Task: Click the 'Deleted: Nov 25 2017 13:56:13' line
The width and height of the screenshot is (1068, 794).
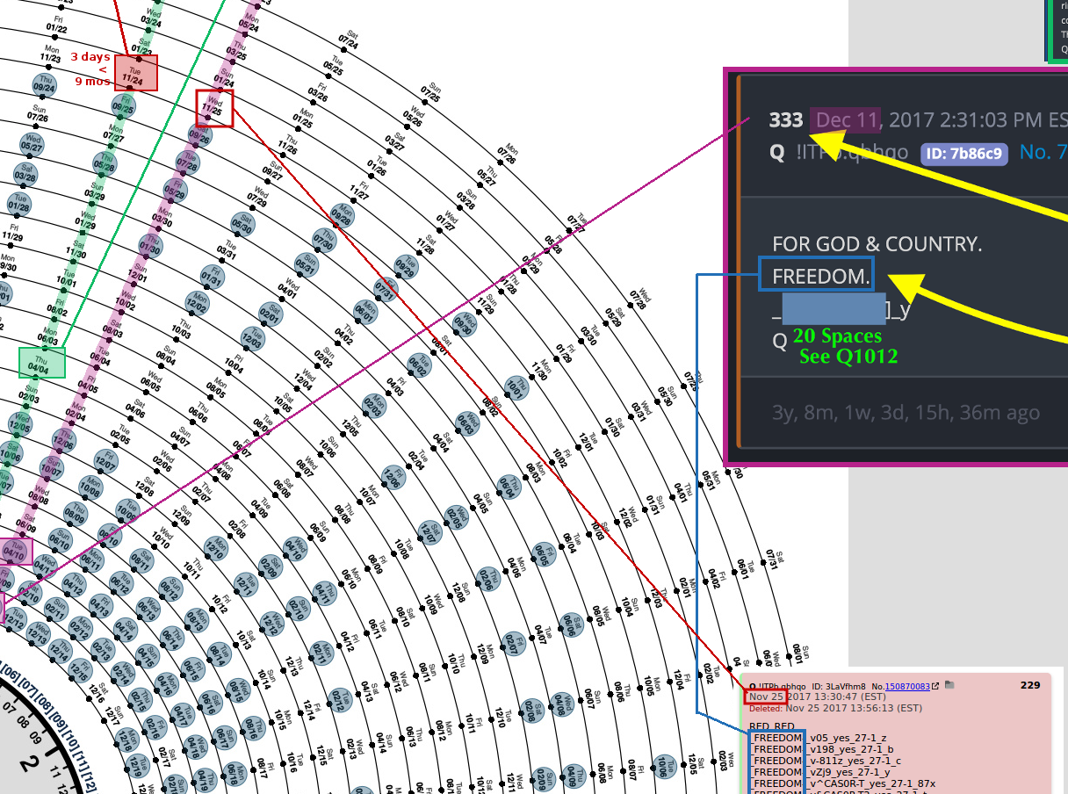Action: coord(835,708)
